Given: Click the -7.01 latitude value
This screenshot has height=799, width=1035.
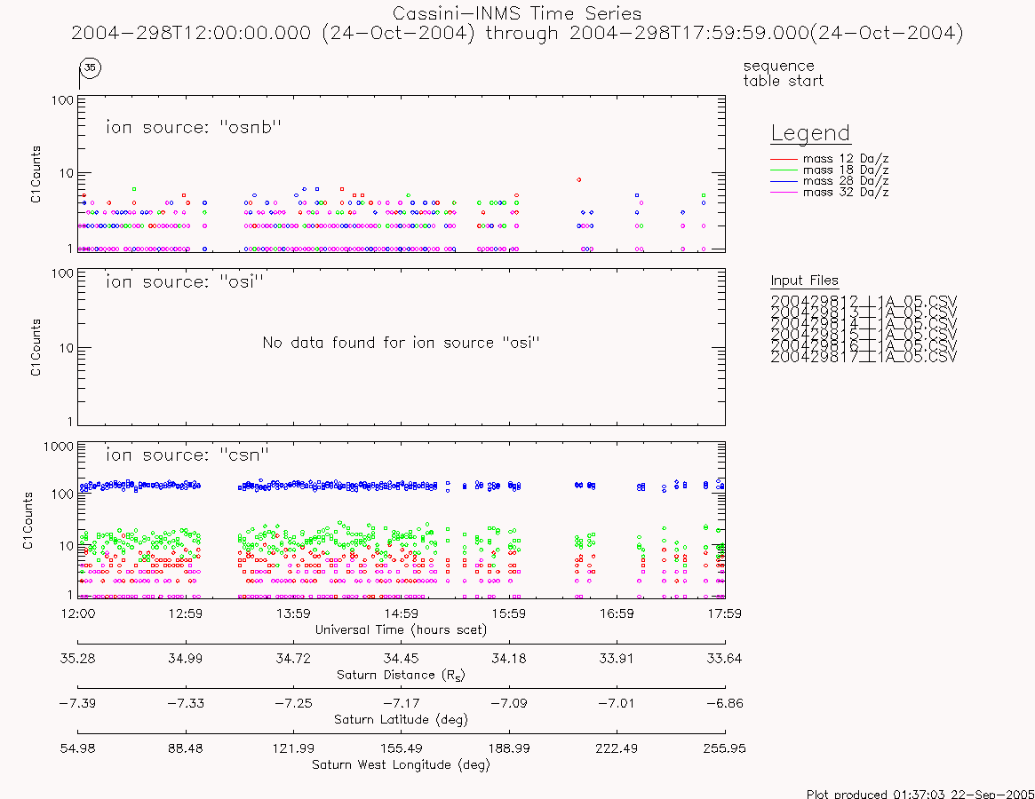Looking at the screenshot, I should pos(617,703).
